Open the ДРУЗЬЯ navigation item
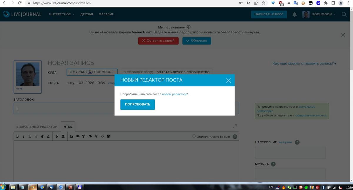353x190 pixels. pyautogui.click(x=86, y=14)
